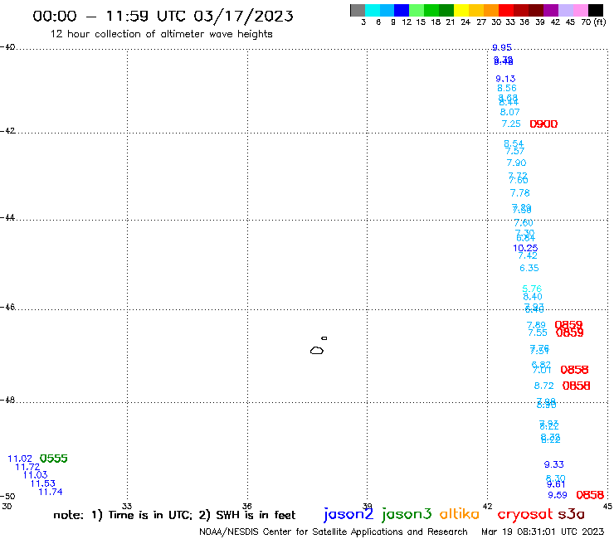Click the date range title '00:00 – 11:59 UTC 03/17/2023'
The image size is (614, 539).
[163, 16]
